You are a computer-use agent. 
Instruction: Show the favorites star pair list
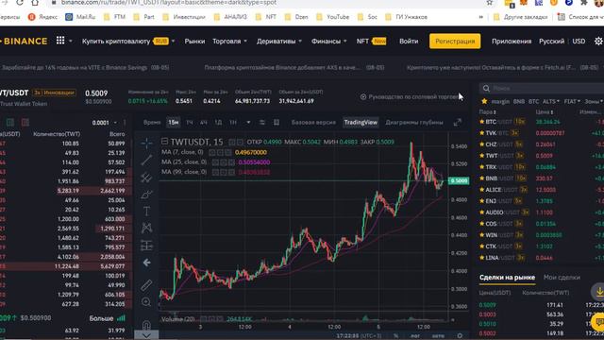[484, 101]
